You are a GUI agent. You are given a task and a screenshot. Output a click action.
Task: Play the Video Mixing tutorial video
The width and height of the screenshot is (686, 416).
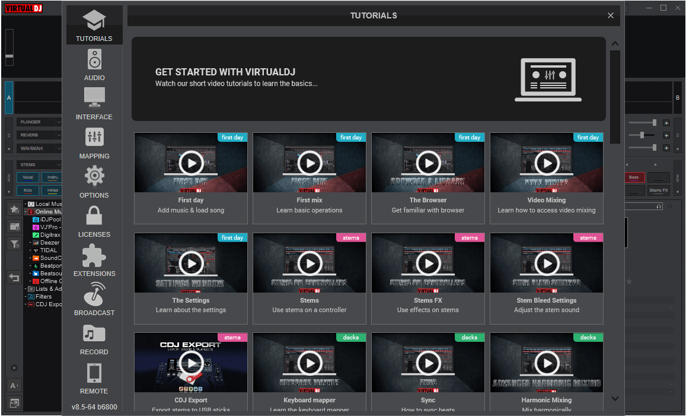click(x=547, y=163)
